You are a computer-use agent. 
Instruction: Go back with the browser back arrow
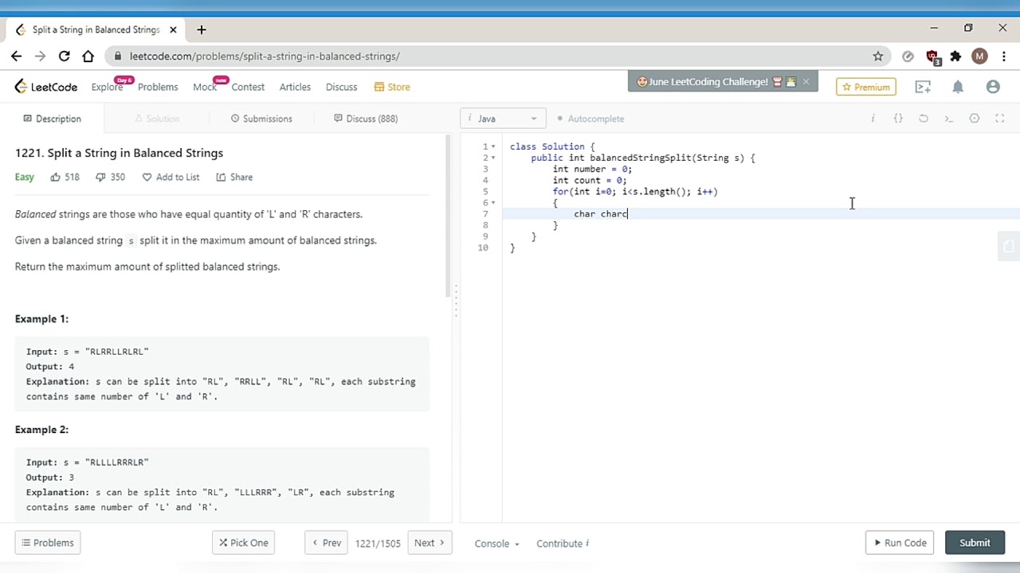[x=16, y=57]
